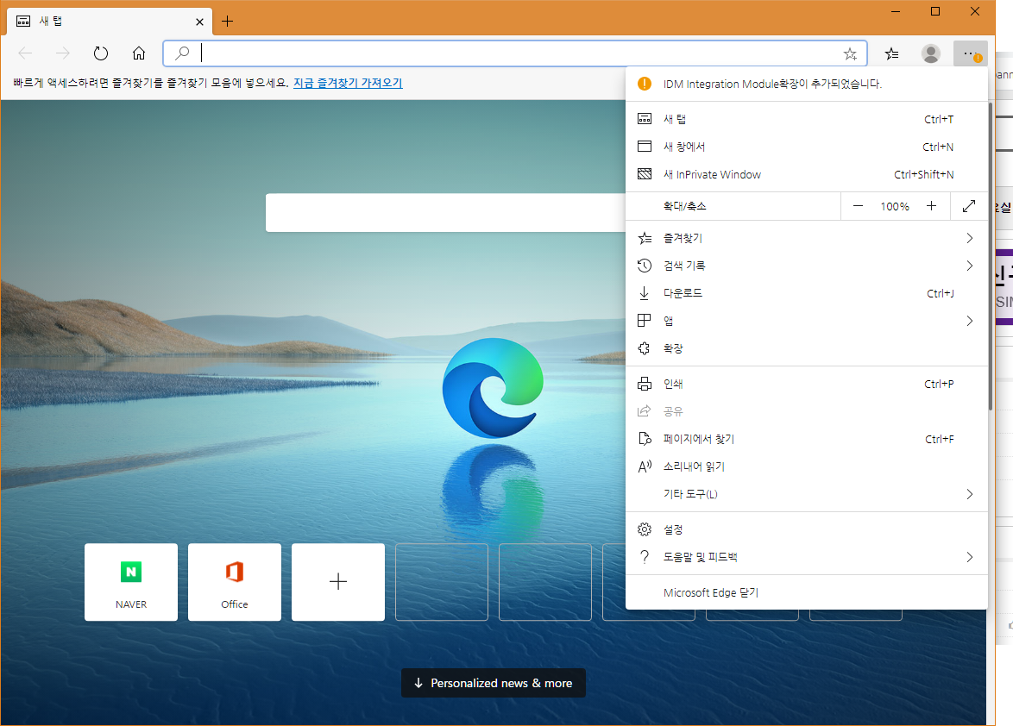Click the 앱 grid icon
This screenshot has height=726, width=1013.
pos(644,321)
